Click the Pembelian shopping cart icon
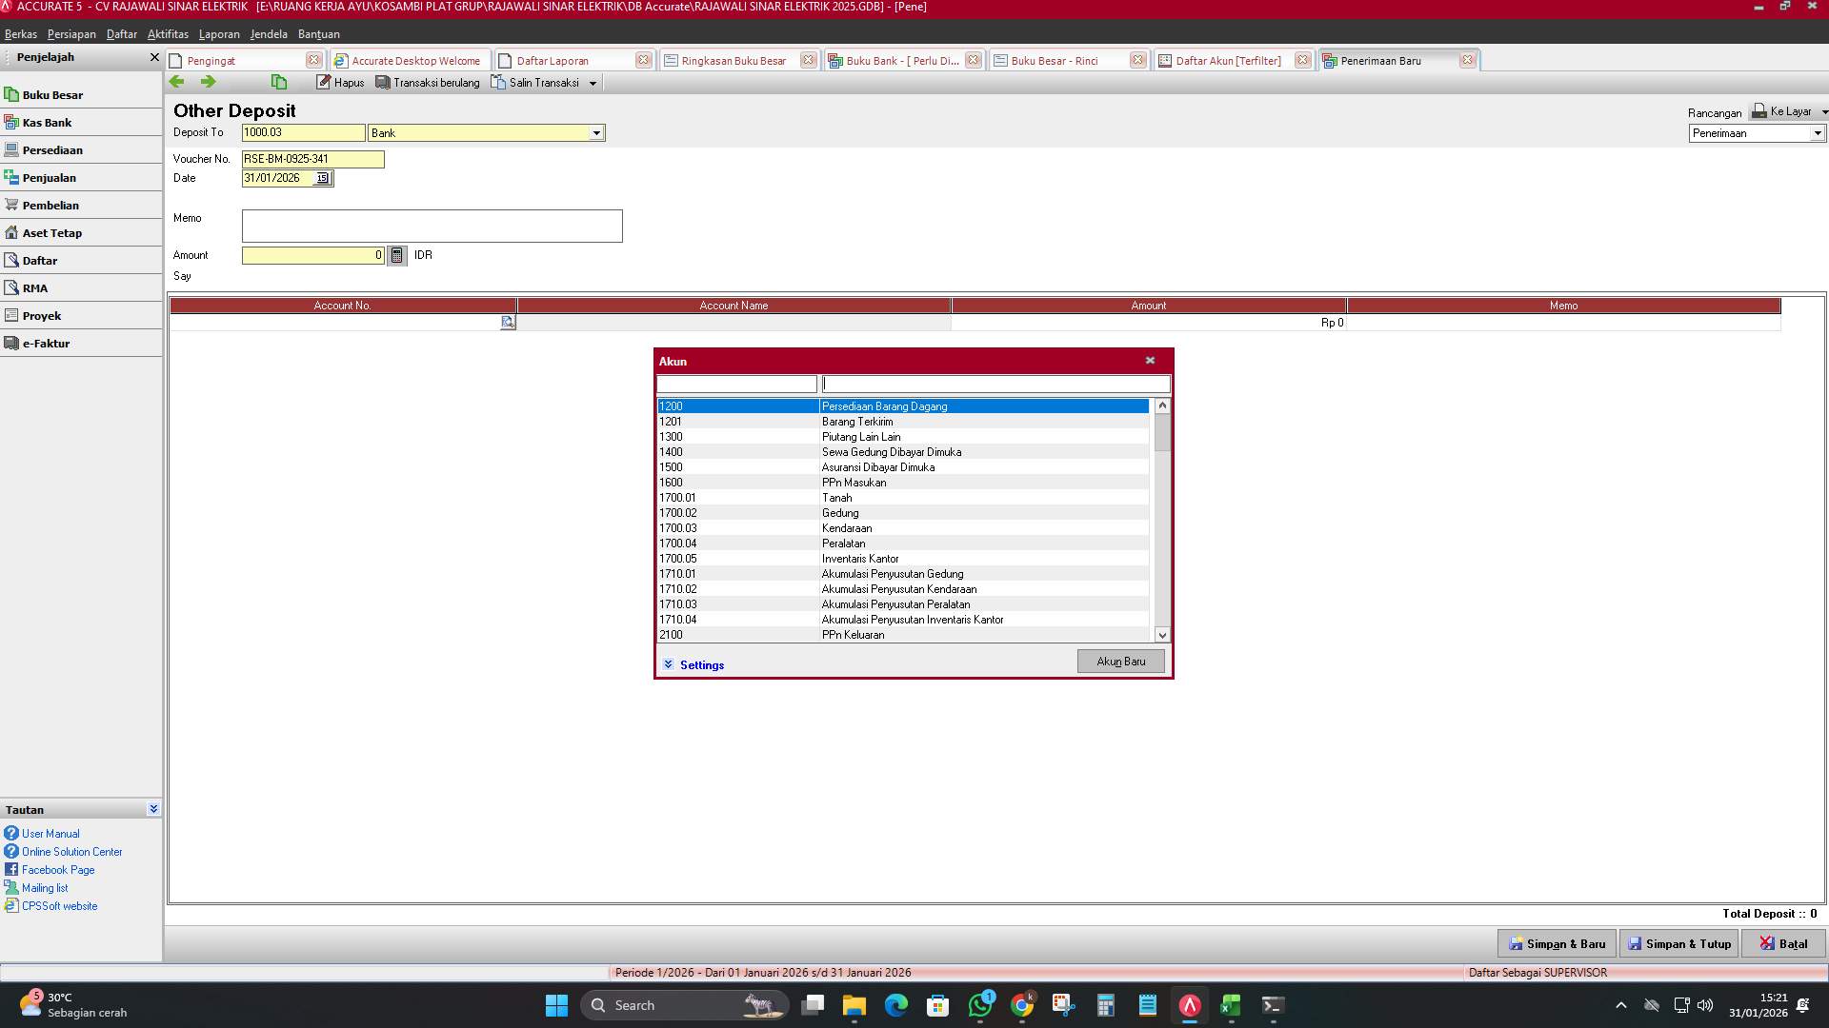The image size is (1829, 1028). (x=11, y=205)
